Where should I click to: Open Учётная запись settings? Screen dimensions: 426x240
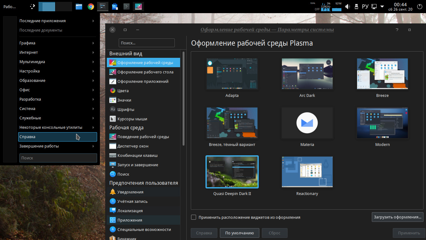[x=143, y=201]
